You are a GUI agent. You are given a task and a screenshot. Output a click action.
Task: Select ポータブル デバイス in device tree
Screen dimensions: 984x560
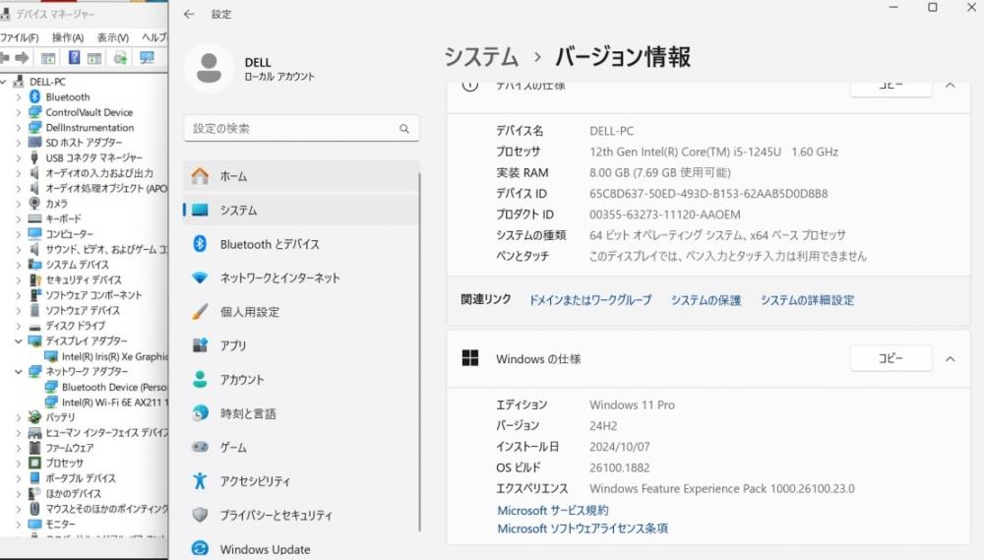[x=81, y=478]
